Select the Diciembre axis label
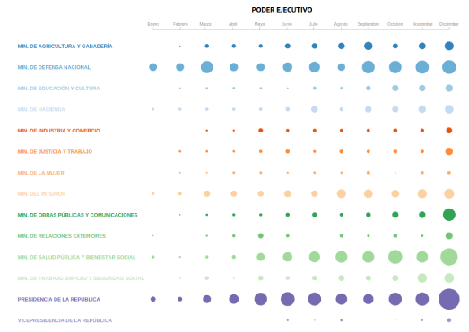 point(448,24)
